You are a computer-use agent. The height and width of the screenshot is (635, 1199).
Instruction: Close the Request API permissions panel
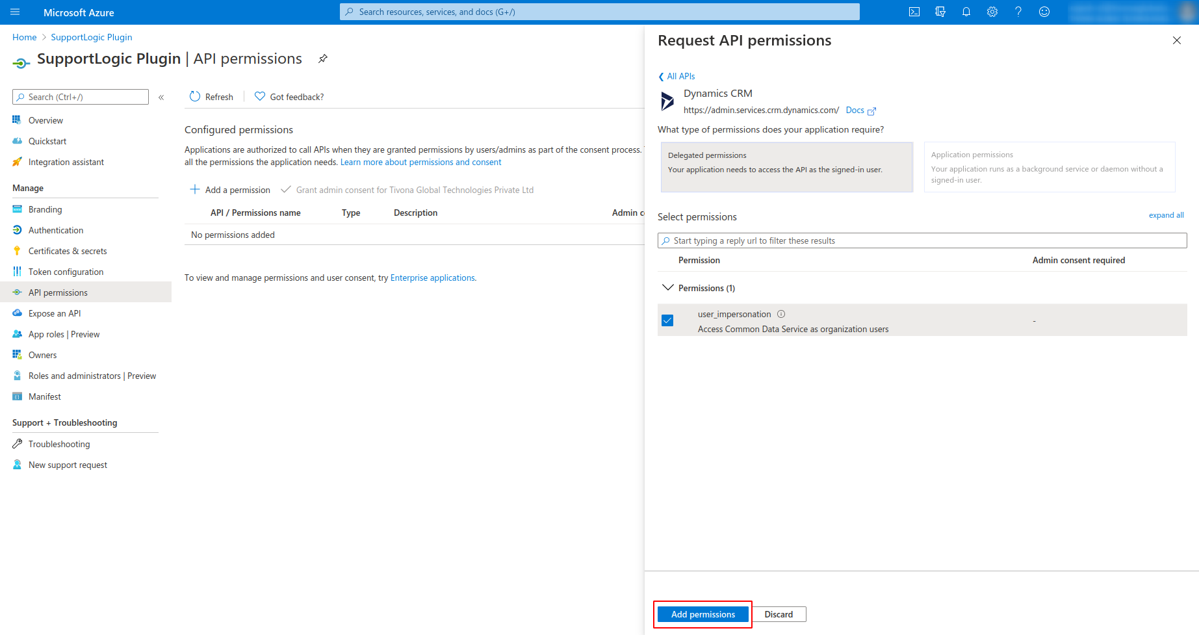tap(1177, 40)
